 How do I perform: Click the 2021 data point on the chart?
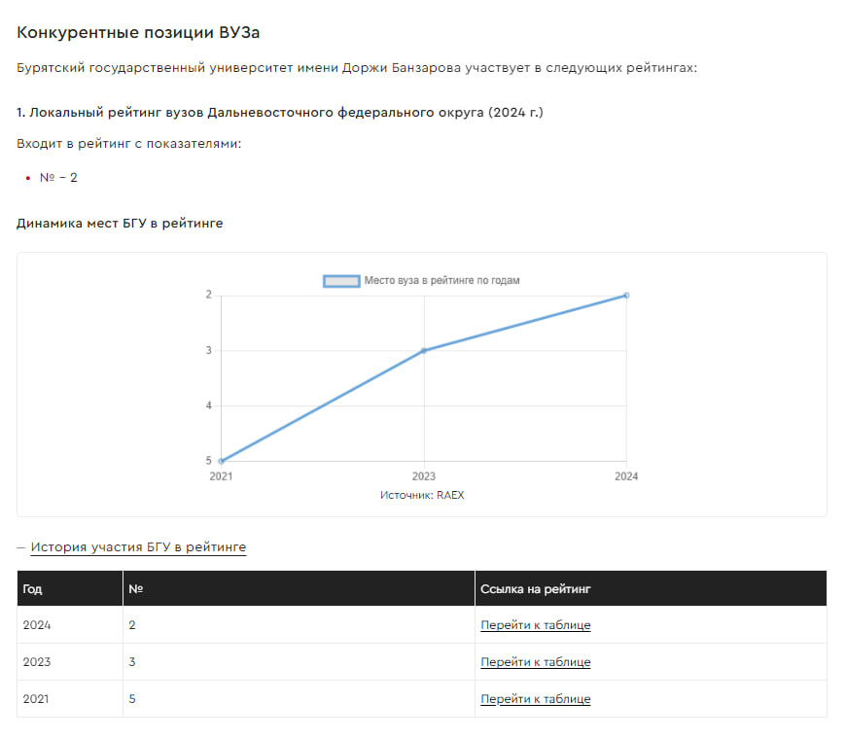pyautogui.click(x=222, y=461)
